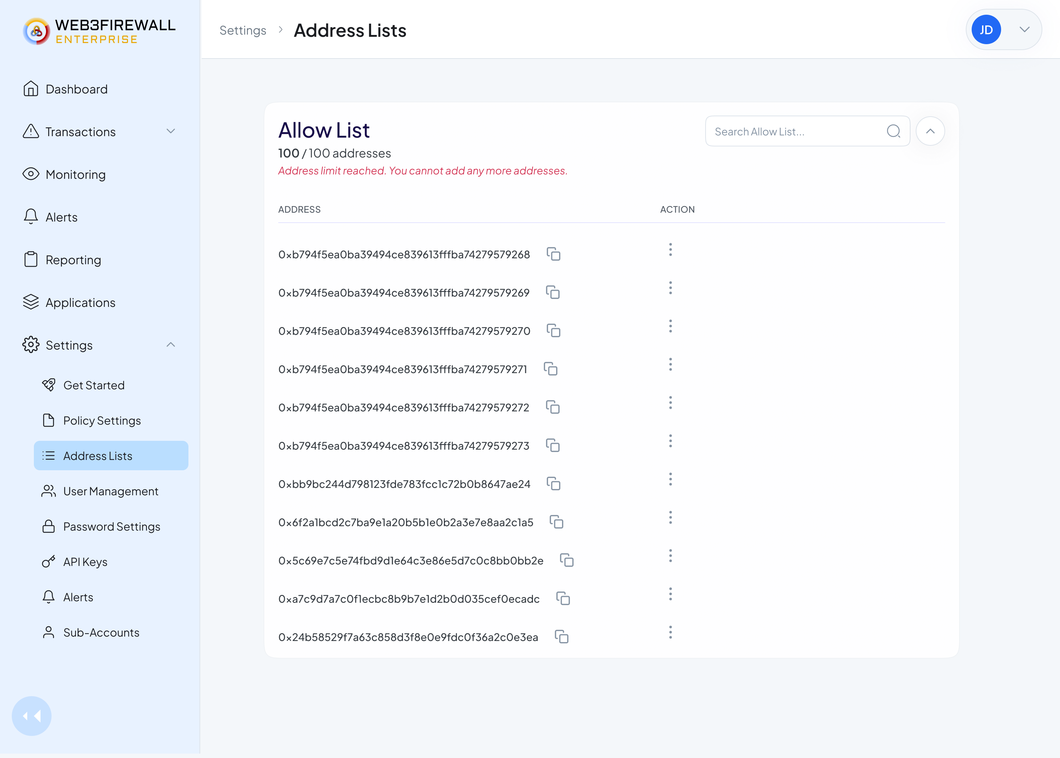Open action menu for address ending 79271

[670, 365]
